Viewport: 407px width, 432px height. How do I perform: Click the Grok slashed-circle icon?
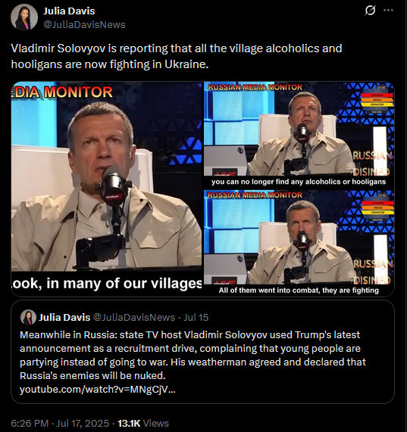pos(370,11)
